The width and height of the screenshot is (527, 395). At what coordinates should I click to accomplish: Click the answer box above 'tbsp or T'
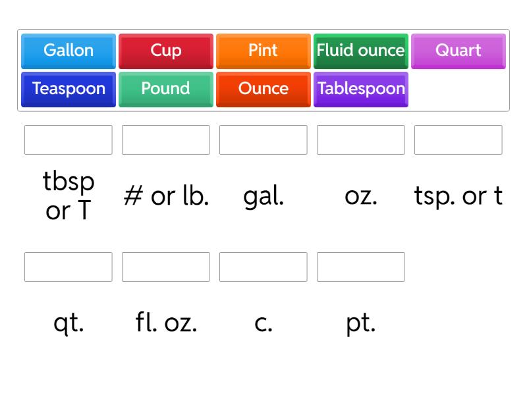68,140
